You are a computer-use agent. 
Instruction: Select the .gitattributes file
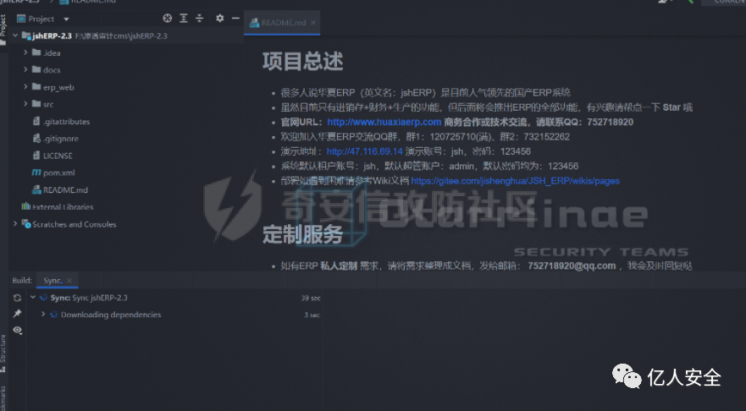66,122
